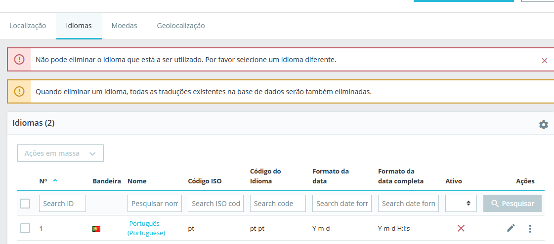The width and height of the screenshot is (554, 244).
Task: Toggle the red X active status for Português
Action: point(461,228)
